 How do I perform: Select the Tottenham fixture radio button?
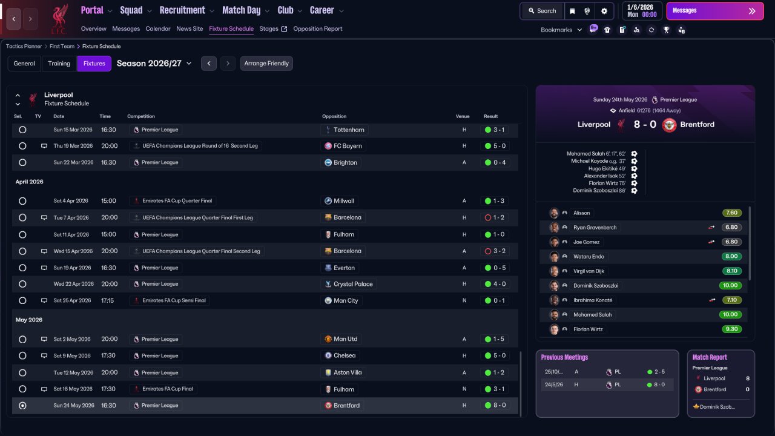click(22, 130)
